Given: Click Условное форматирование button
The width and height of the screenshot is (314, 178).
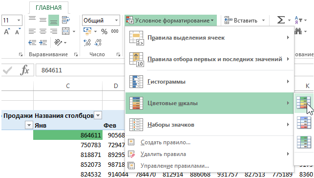Looking at the screenshot, I should pyautogui.click(x=170, y=21).
